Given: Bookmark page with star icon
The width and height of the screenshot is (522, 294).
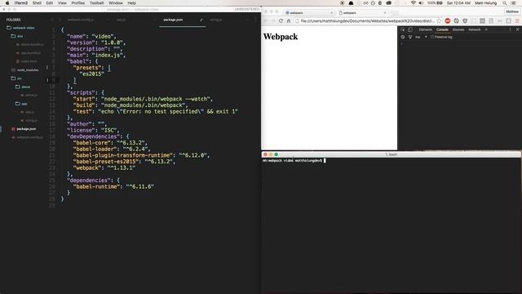Looking at the screenshot, I should 439,21.
